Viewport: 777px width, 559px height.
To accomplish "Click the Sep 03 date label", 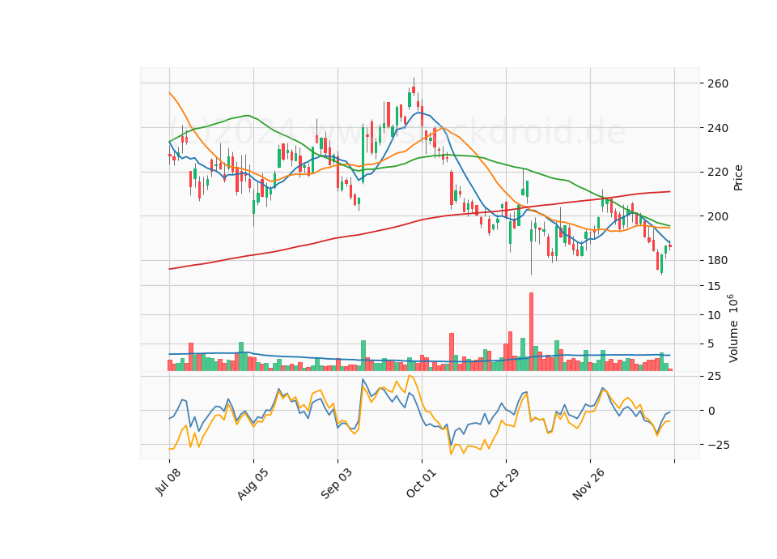I will [336, 484].
